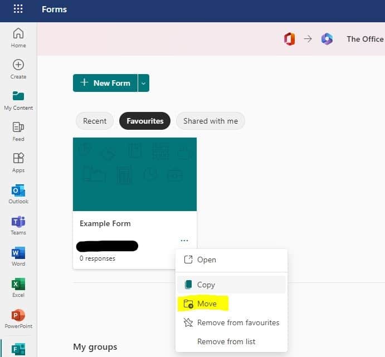Screen dimensions: 385x357
Task: Click the Microsoft 365 logo in banner
Action: pyautogui.click(x=327, y=39)
